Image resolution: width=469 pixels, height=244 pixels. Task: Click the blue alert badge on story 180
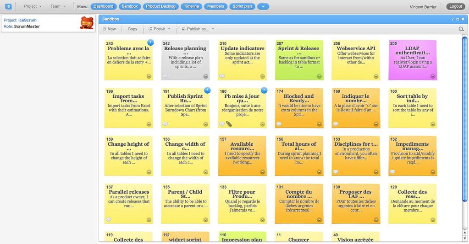click(x=264, y=90)
